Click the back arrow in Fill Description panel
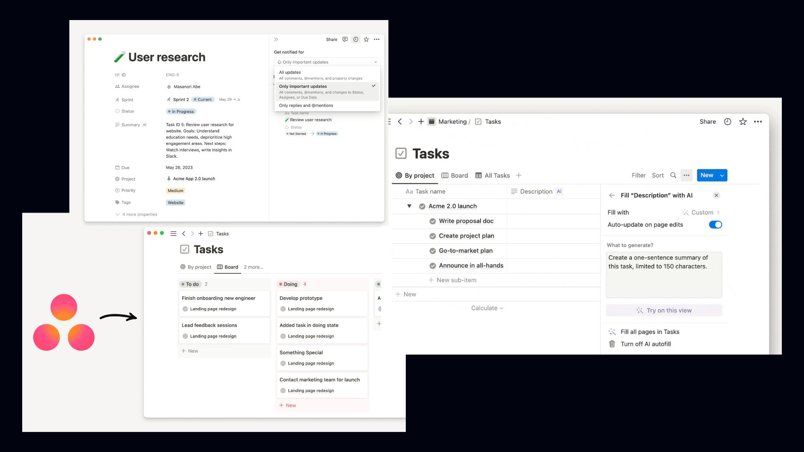804x452 pixels. click(612, 195)
